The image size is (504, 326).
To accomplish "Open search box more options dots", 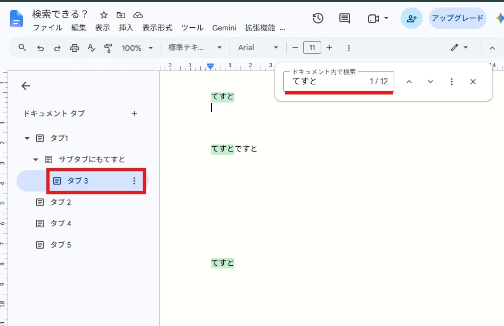I will [x=452, y=82].
